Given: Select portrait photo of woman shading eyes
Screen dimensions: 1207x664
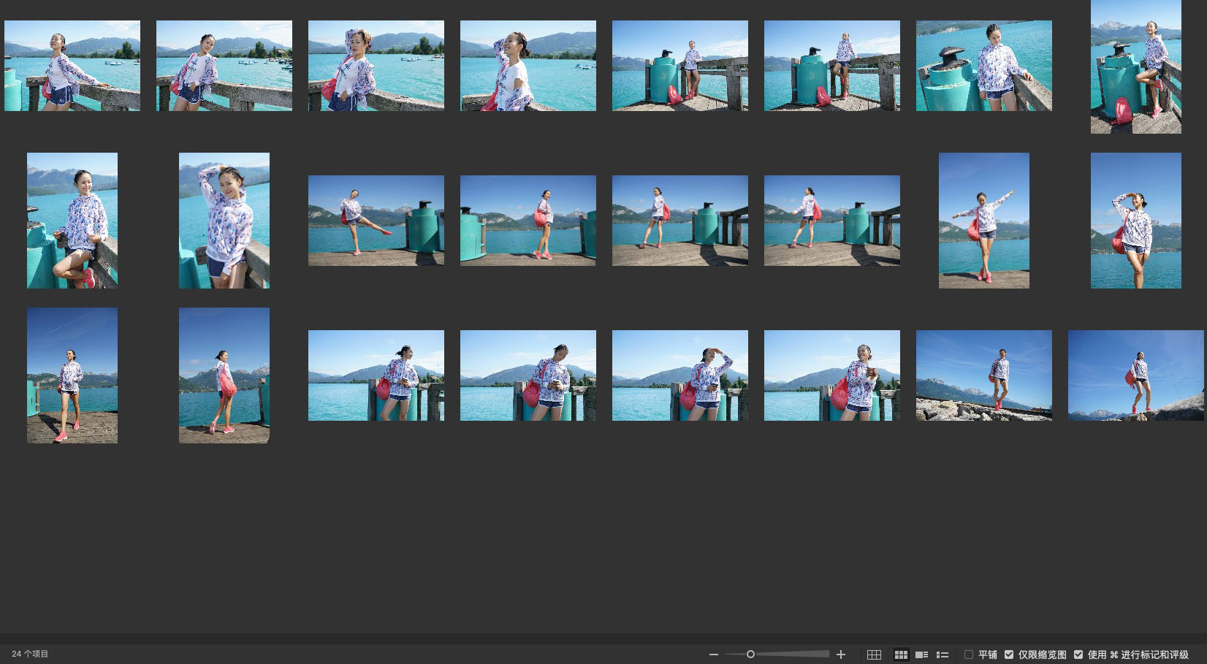Looking at the screenshot, I should pos(1135,220).
